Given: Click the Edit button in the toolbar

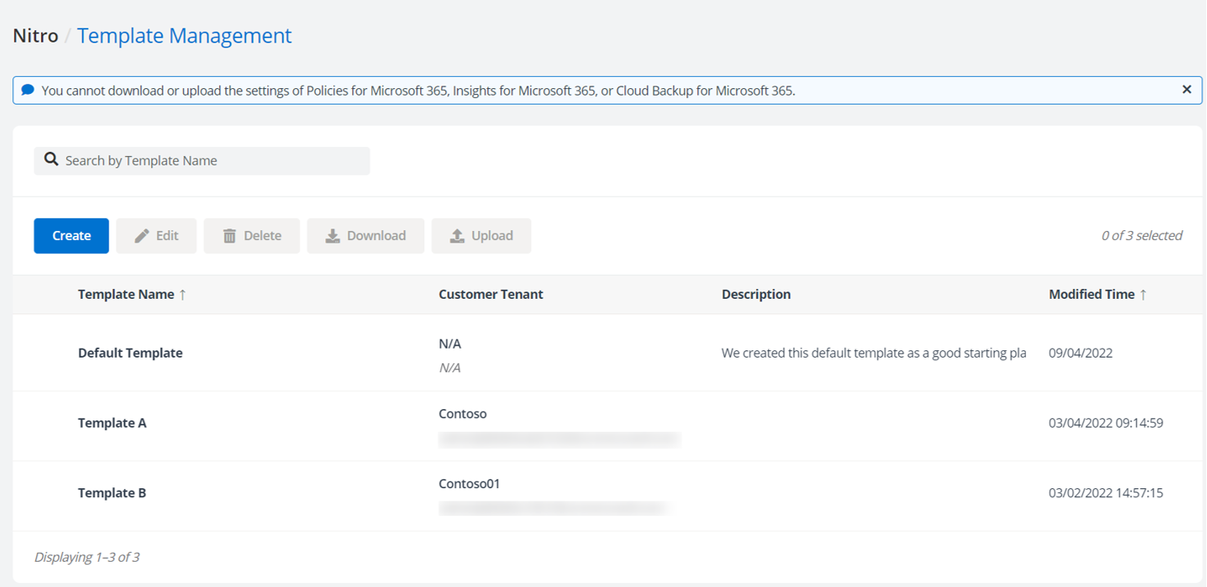Looking at the screenshot, I should [156, 235].
